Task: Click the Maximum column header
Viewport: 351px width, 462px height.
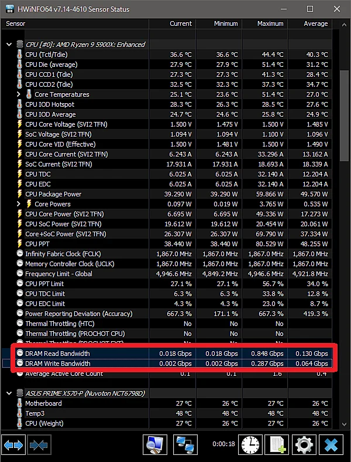Action: point(265,23)
